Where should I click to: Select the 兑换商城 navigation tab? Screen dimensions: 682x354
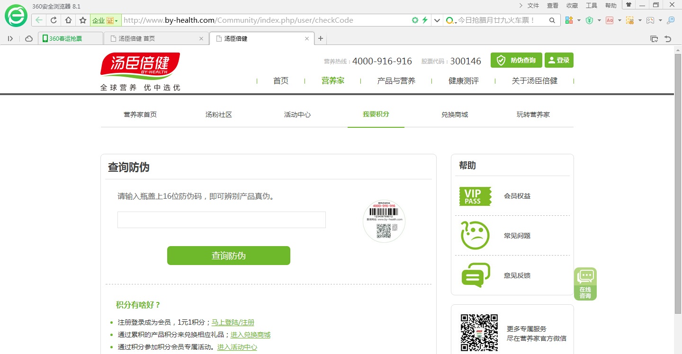click(x=454, y=115)
